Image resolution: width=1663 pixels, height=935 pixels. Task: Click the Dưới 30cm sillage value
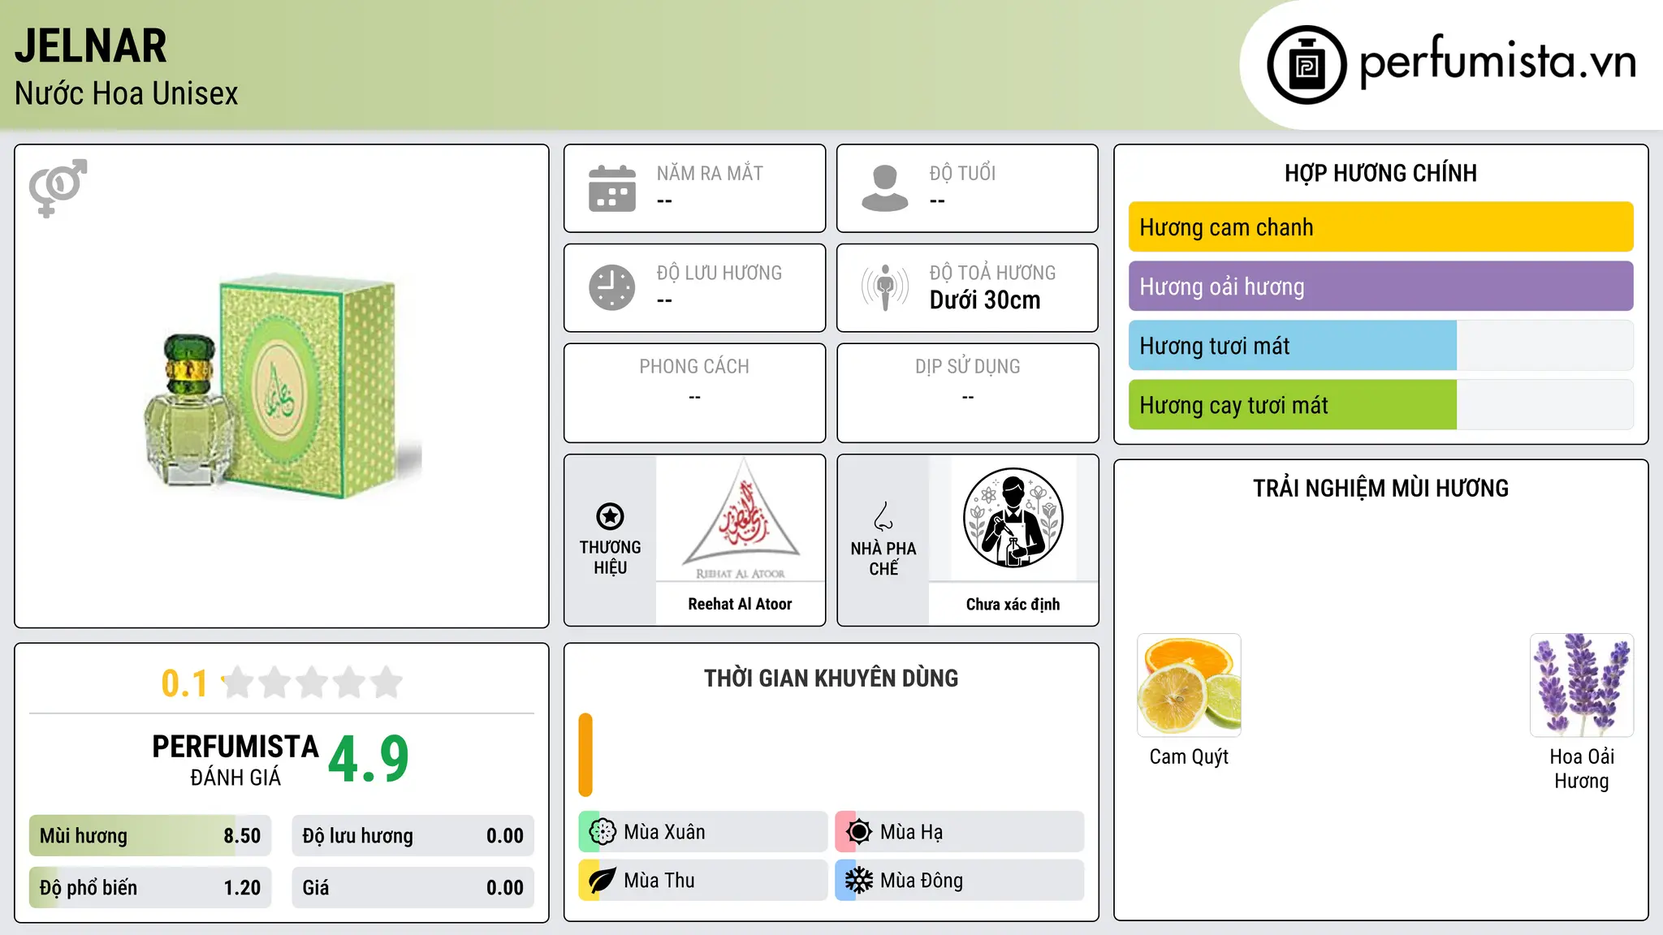click(x=985, y=300)
